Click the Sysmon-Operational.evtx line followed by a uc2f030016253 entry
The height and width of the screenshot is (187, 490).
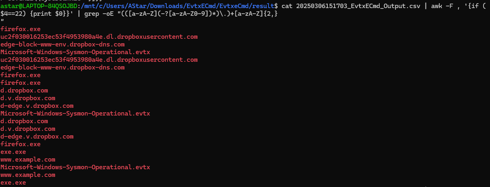click(75, 52)
